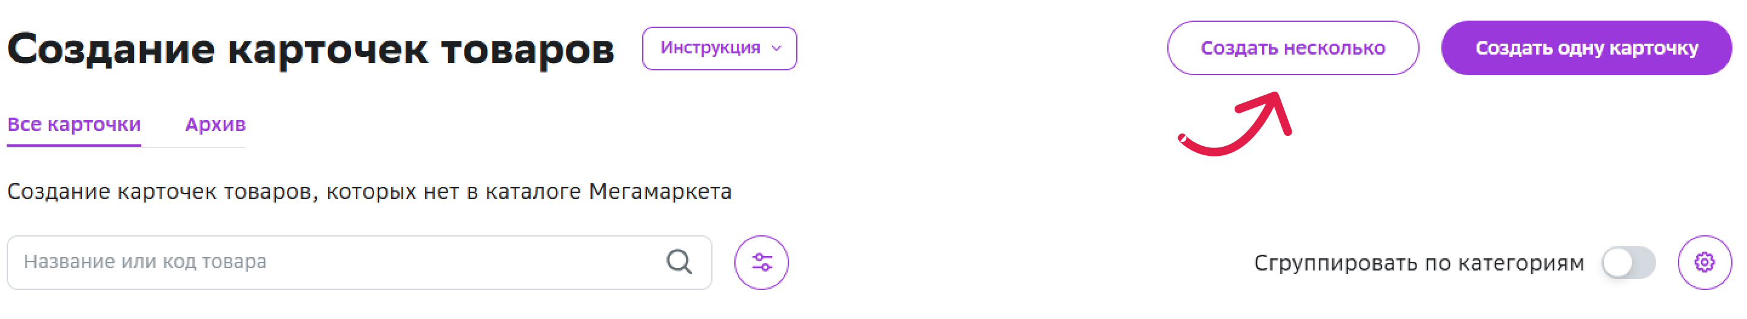Image resolution: width=1747 pixels, height=319 pixels.
Task: Click the chevron icon beside Инструкция
Action: coord(777,49)
